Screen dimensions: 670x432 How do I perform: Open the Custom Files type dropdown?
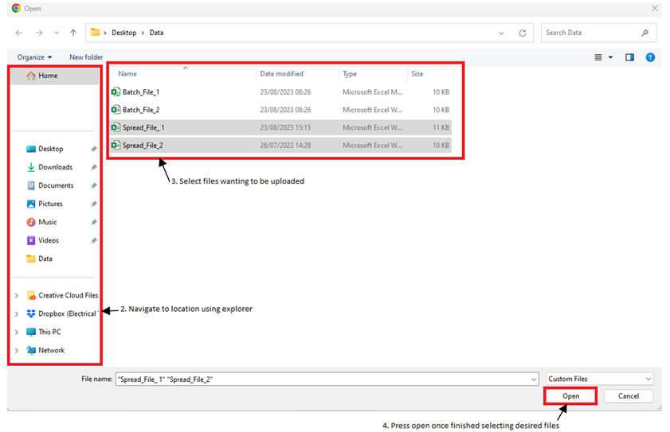[x=600, y=379]
